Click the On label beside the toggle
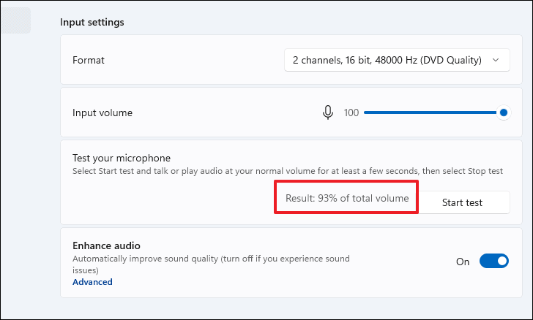The width and height of the screenshot is (533, 320). pos(463,261)
